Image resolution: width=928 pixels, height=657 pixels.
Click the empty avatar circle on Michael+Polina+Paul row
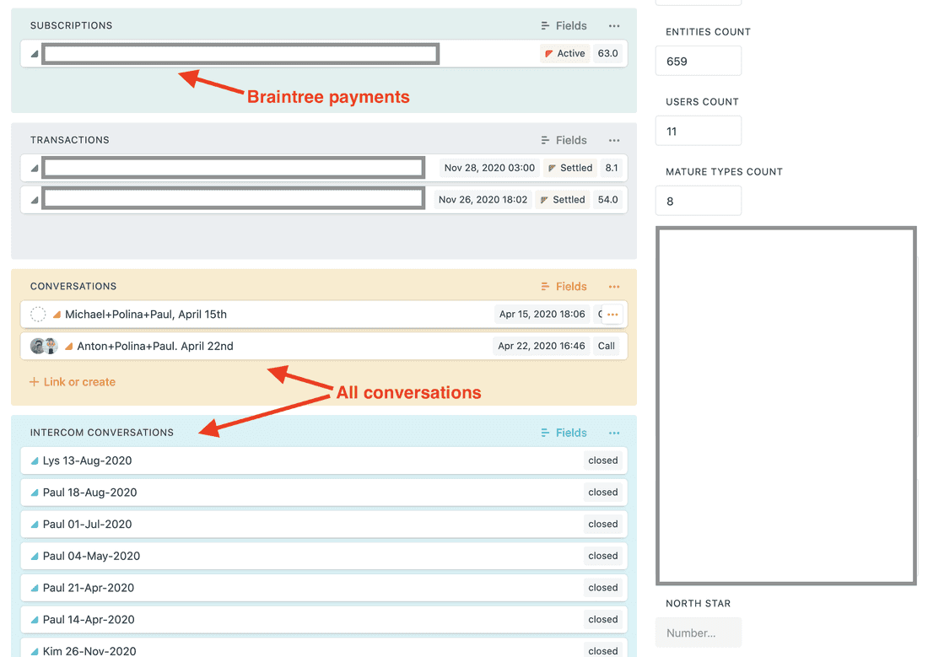(x=38, y=314)
